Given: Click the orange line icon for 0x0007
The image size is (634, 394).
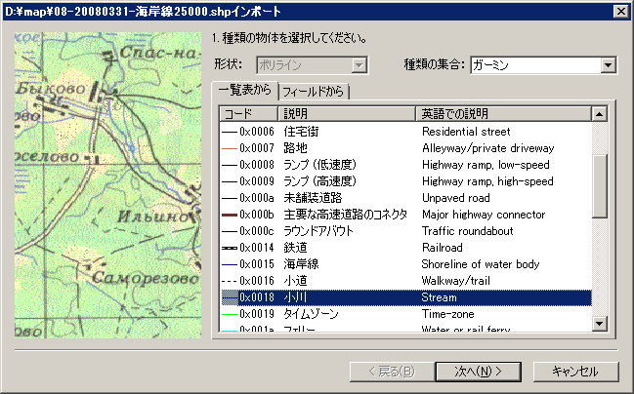Looking at the screenshot, I should coord(230,148).
